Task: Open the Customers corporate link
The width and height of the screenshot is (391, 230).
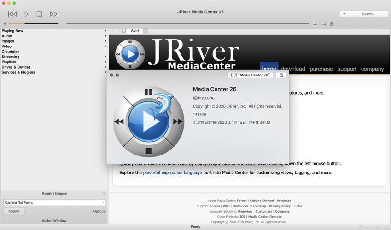Action: [x=263, y=211]
